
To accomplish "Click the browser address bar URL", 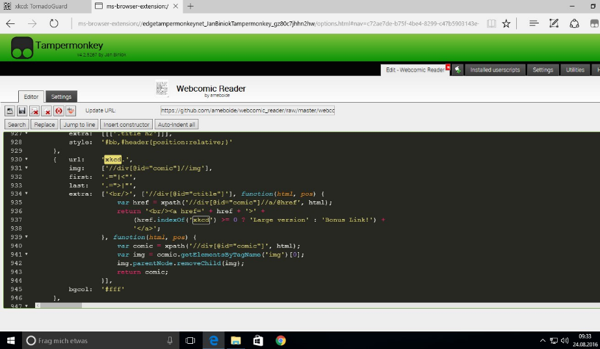I will pos(278,24).
